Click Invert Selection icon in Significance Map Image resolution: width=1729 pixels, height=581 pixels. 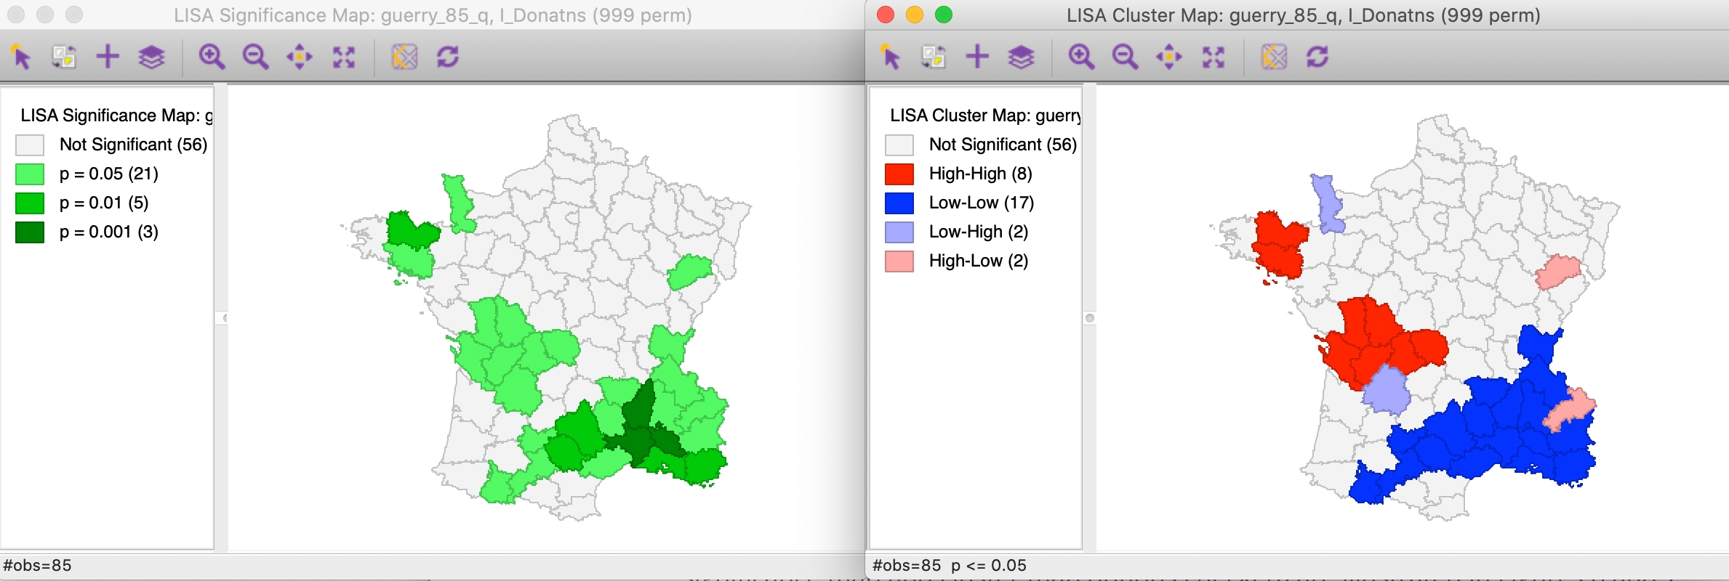(64, 57)
